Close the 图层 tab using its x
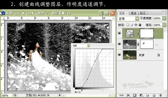Screen dimensions: 168x98 click(x=127, y=13)
